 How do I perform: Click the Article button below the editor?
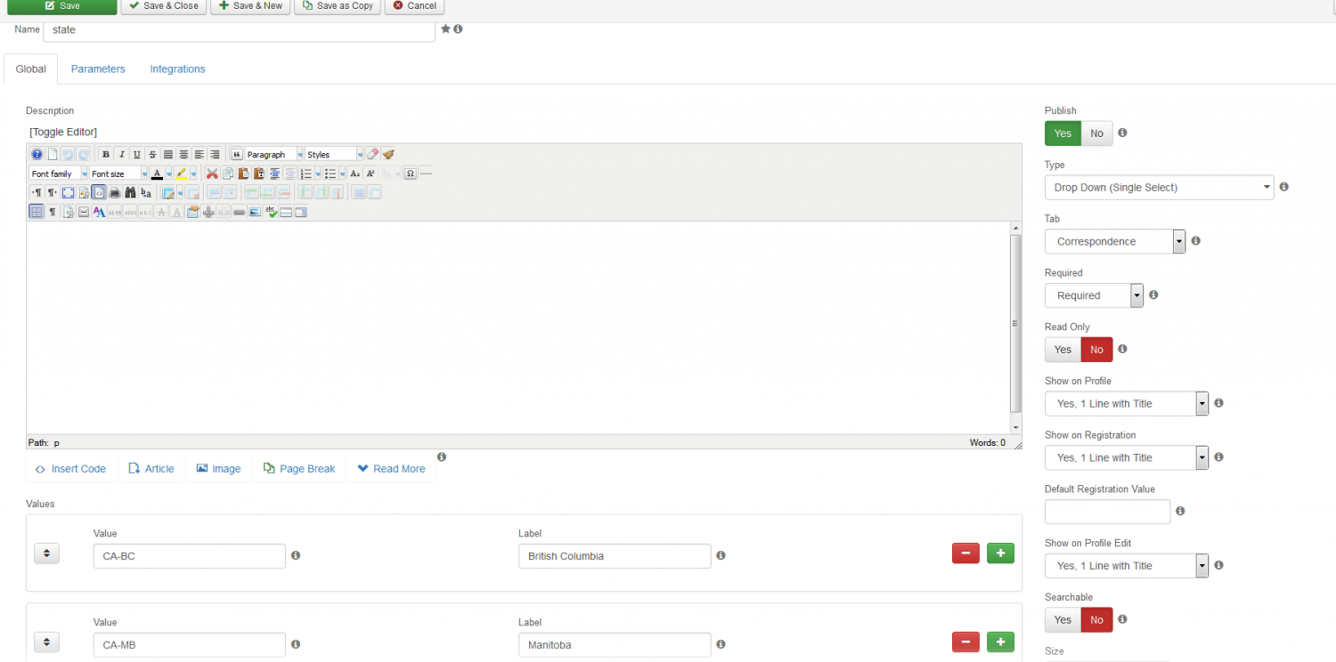[151, 469]
